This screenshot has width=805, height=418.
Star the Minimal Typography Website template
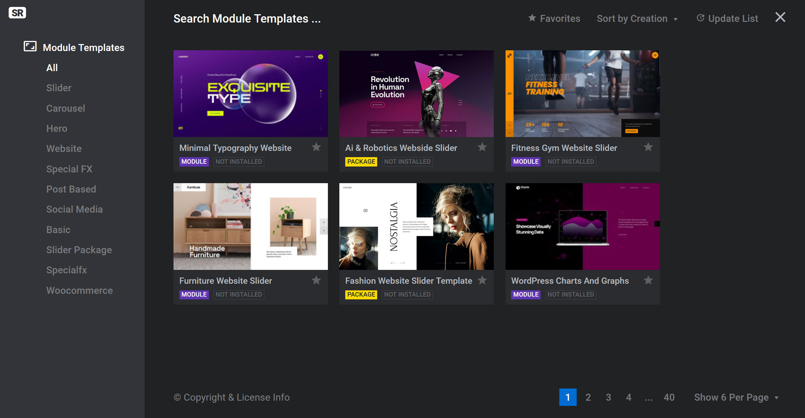tap(316, 147)
